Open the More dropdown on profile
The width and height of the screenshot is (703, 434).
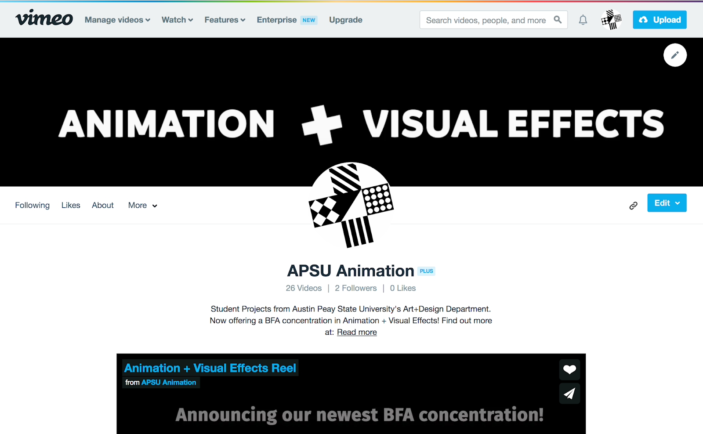point(142,205)
